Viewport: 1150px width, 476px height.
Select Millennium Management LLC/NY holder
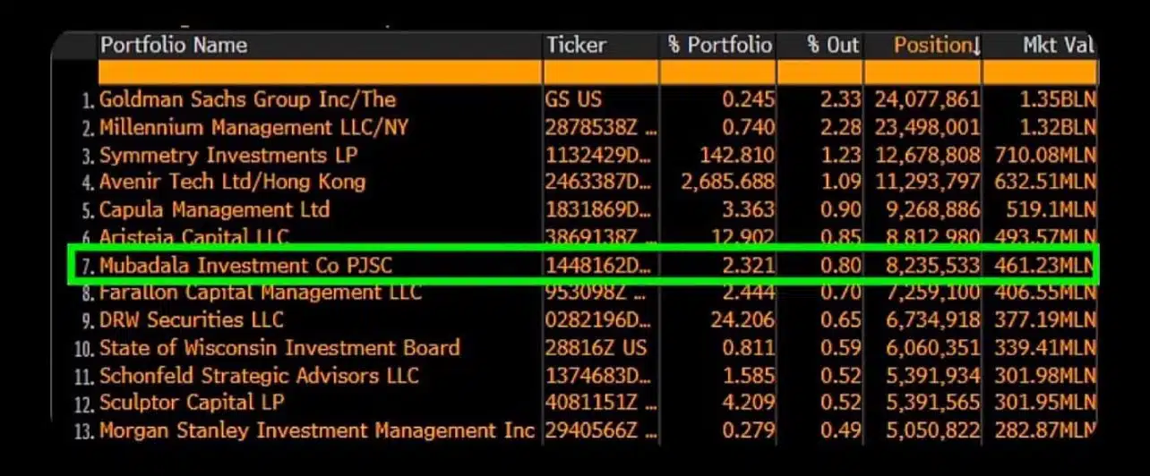pos(253,127)
